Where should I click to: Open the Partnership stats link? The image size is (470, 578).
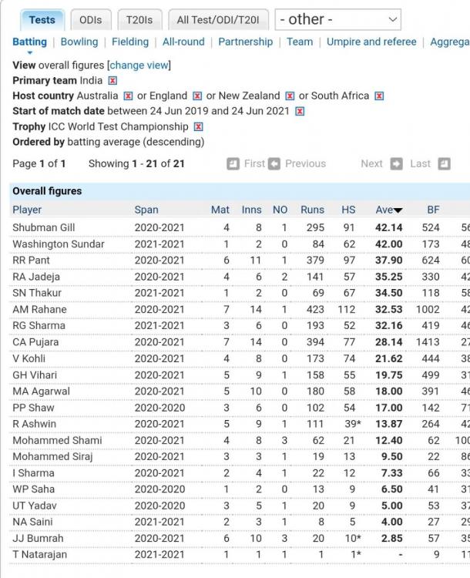tap(246, 42)
